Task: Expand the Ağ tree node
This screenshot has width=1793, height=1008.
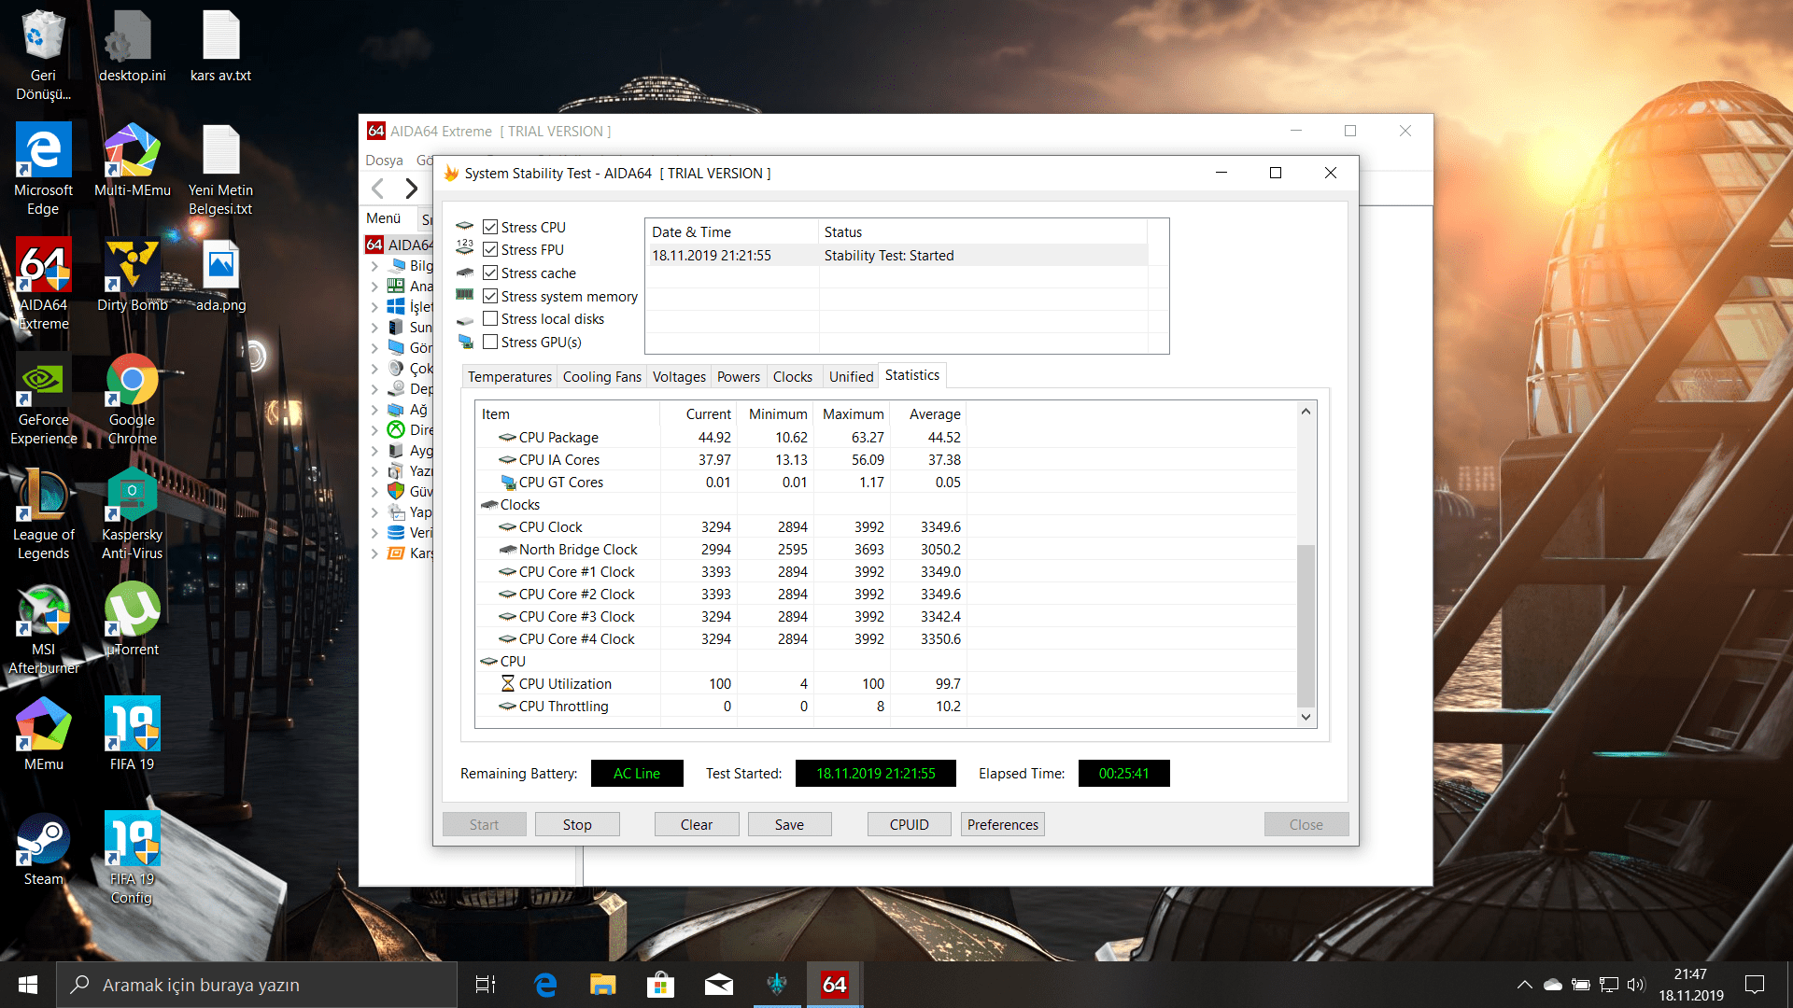Action: [x=374, y=410]
